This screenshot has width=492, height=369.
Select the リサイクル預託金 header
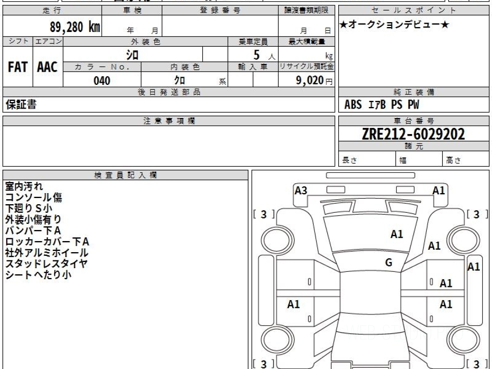click(307, 67)
